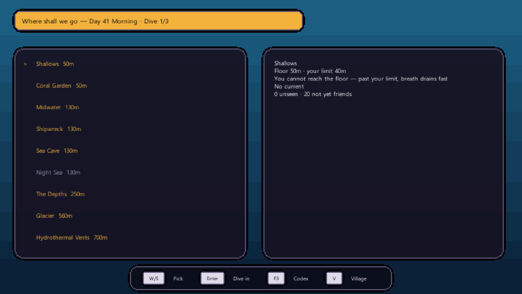This screenshot has height=294, width=522.
Task: Click the 'Floor 50m - your limit 40m' line
Action: (310, 71)
